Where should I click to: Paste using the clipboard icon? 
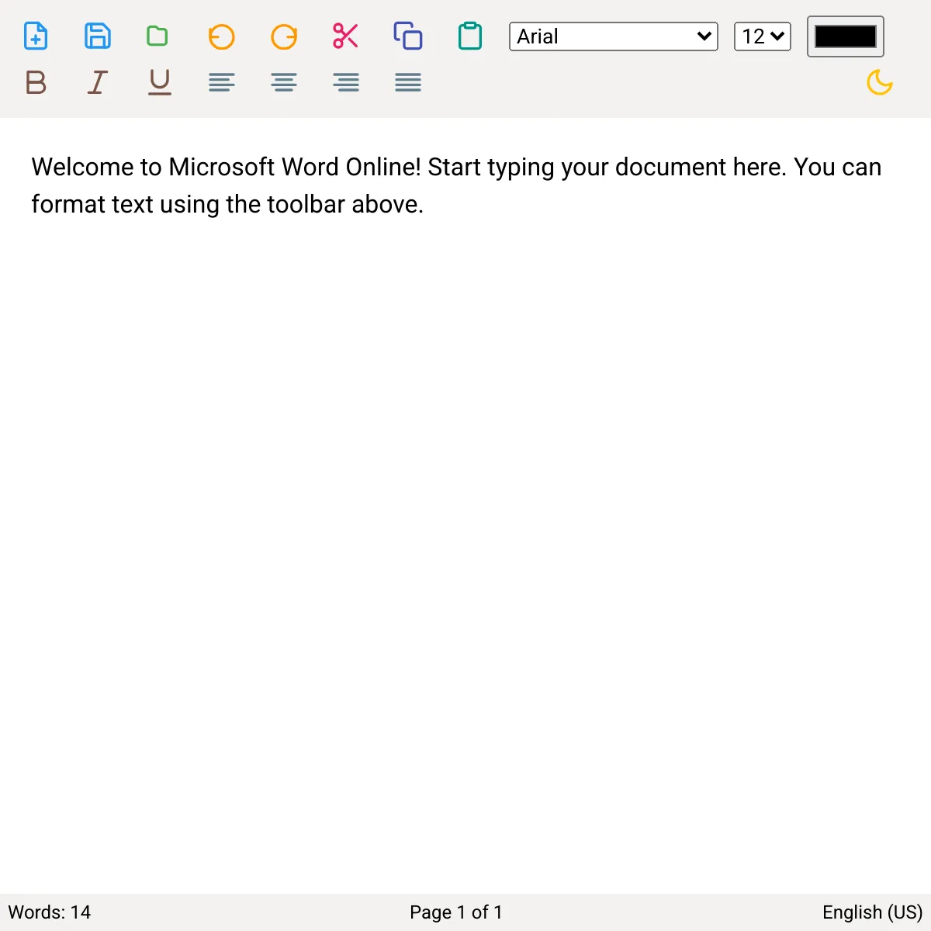tap(470, 36)
